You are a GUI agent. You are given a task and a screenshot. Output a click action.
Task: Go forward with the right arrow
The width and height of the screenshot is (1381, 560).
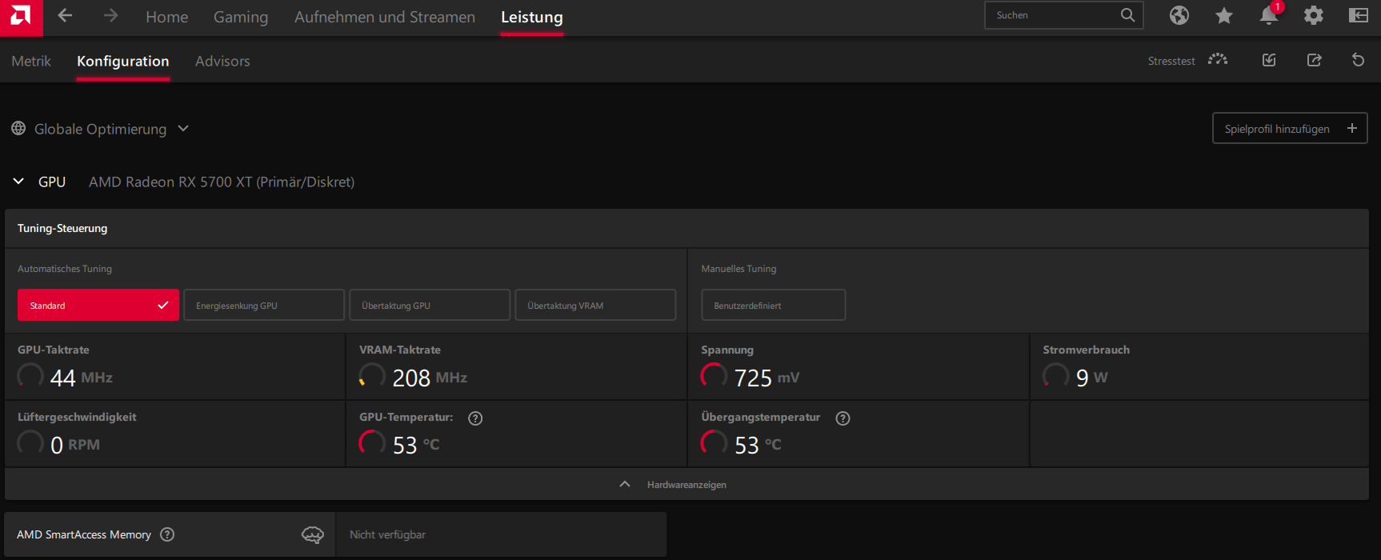(110, 16)
